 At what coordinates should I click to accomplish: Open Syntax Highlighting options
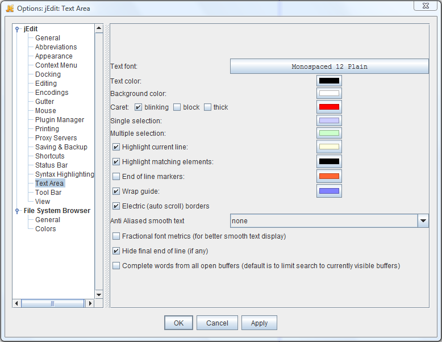click(65, 174)
